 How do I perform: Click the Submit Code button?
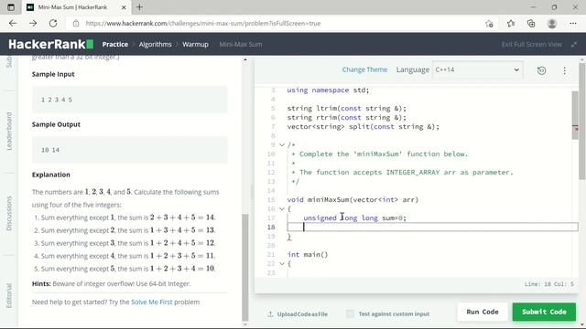(544, 312)
